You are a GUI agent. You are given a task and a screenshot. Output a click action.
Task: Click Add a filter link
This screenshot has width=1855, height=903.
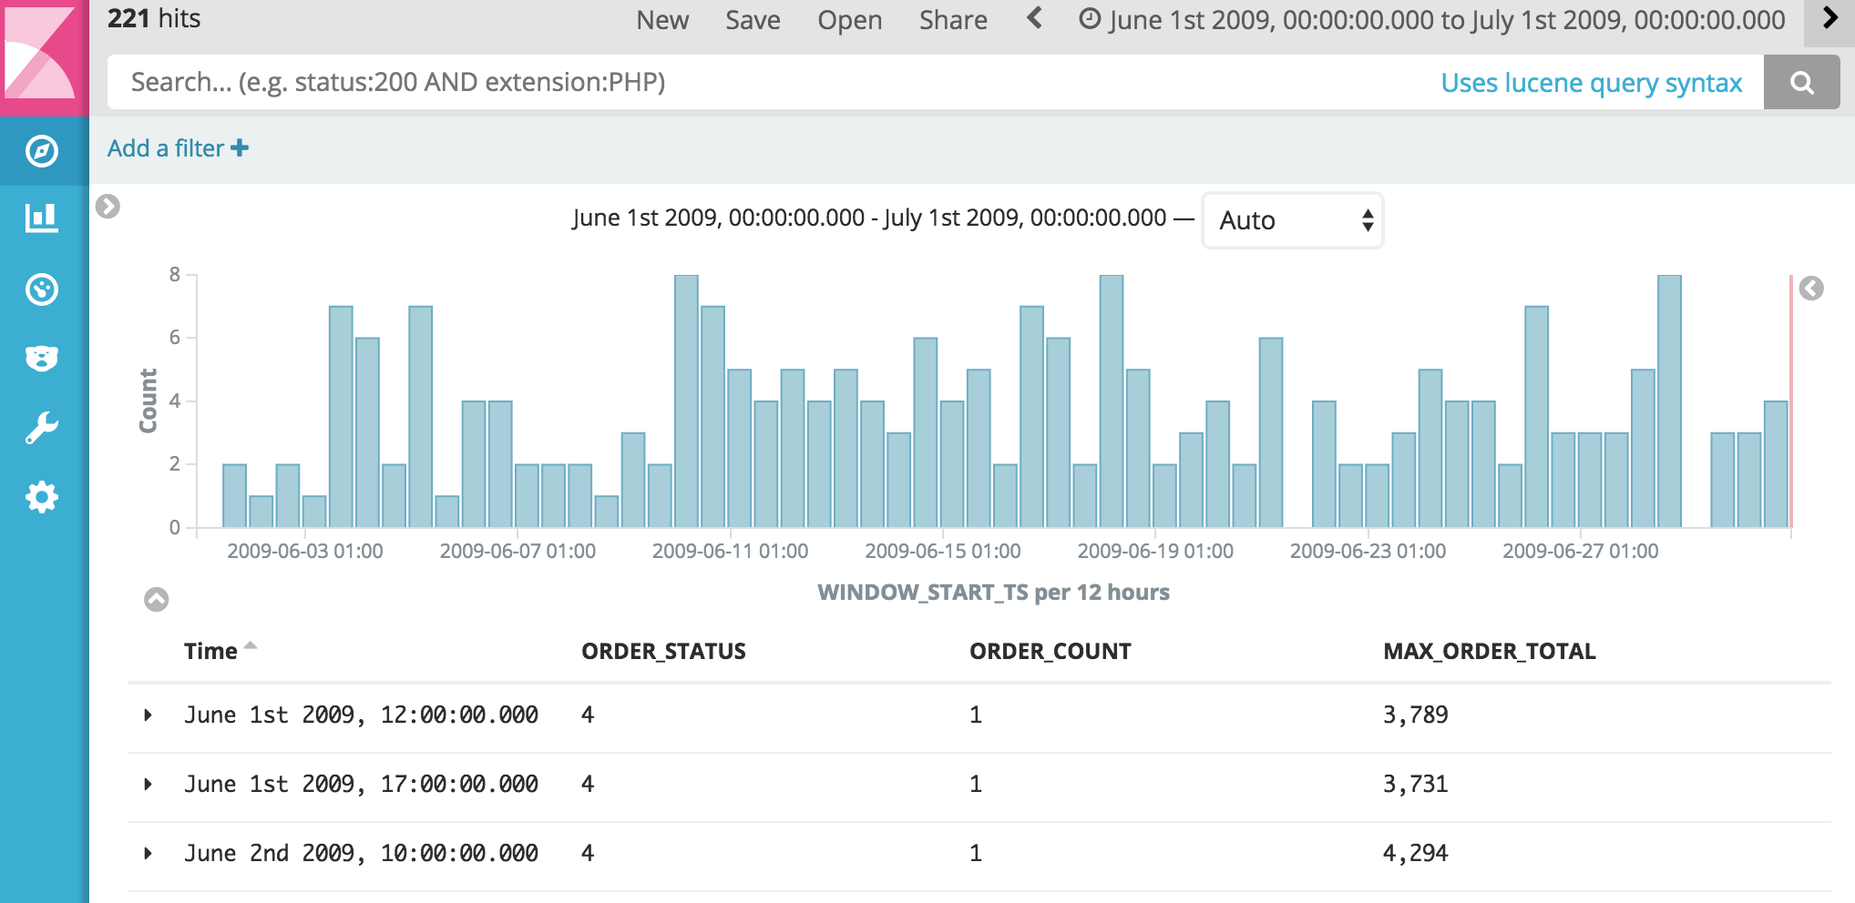click(x=178, y=148)
